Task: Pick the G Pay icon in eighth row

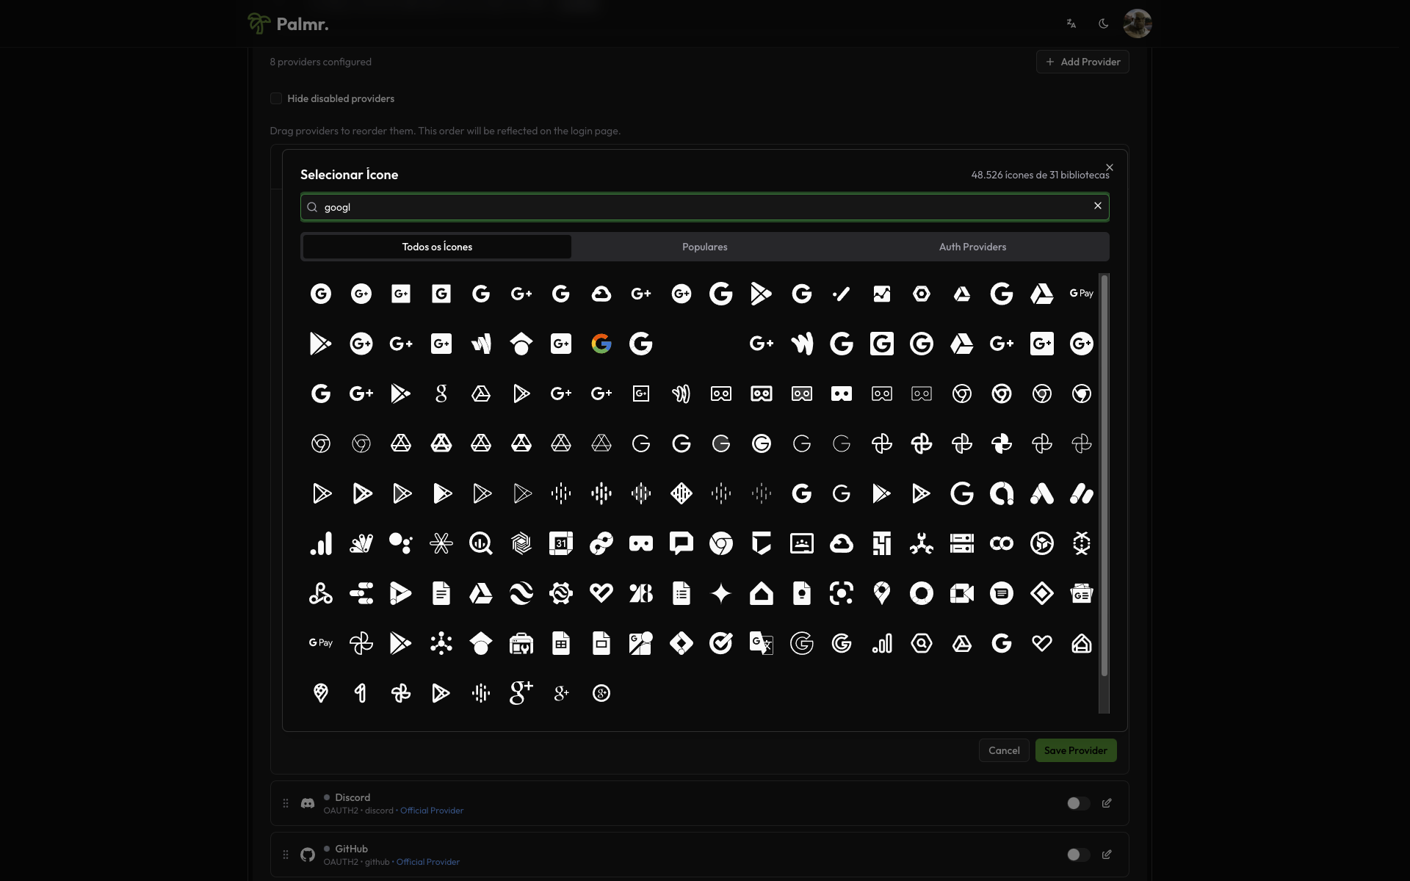Action: click(321, 643)
